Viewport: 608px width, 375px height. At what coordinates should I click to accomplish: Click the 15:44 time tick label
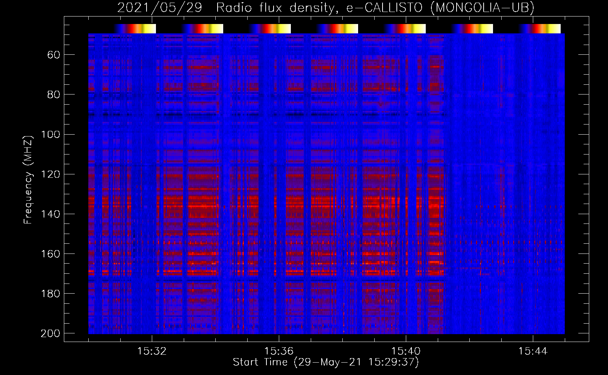[533, 351]
